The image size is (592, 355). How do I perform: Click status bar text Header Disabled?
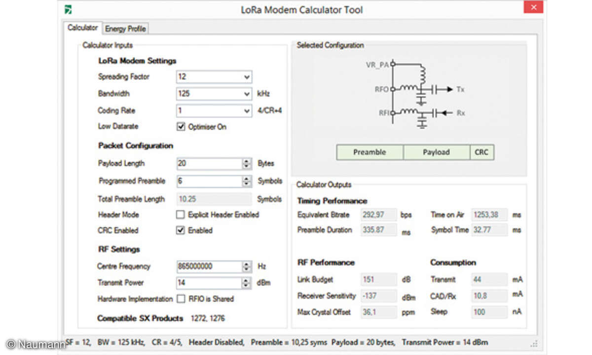[x=217, y=342]
